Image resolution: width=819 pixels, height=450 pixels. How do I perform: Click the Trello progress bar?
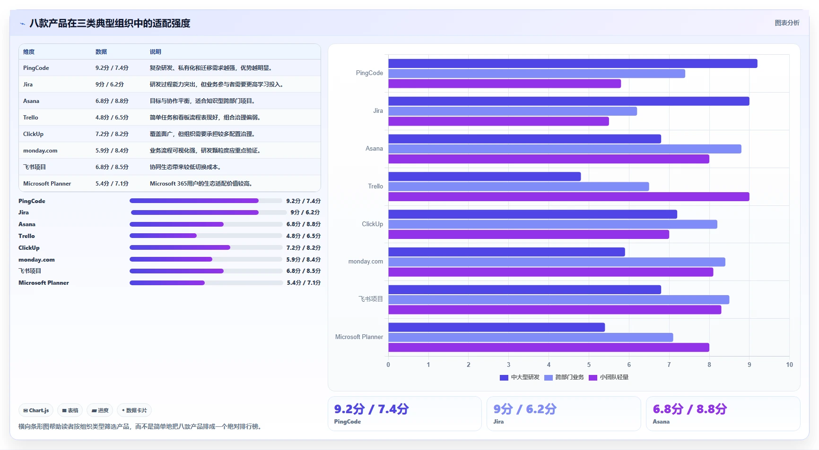pos(206,236)
